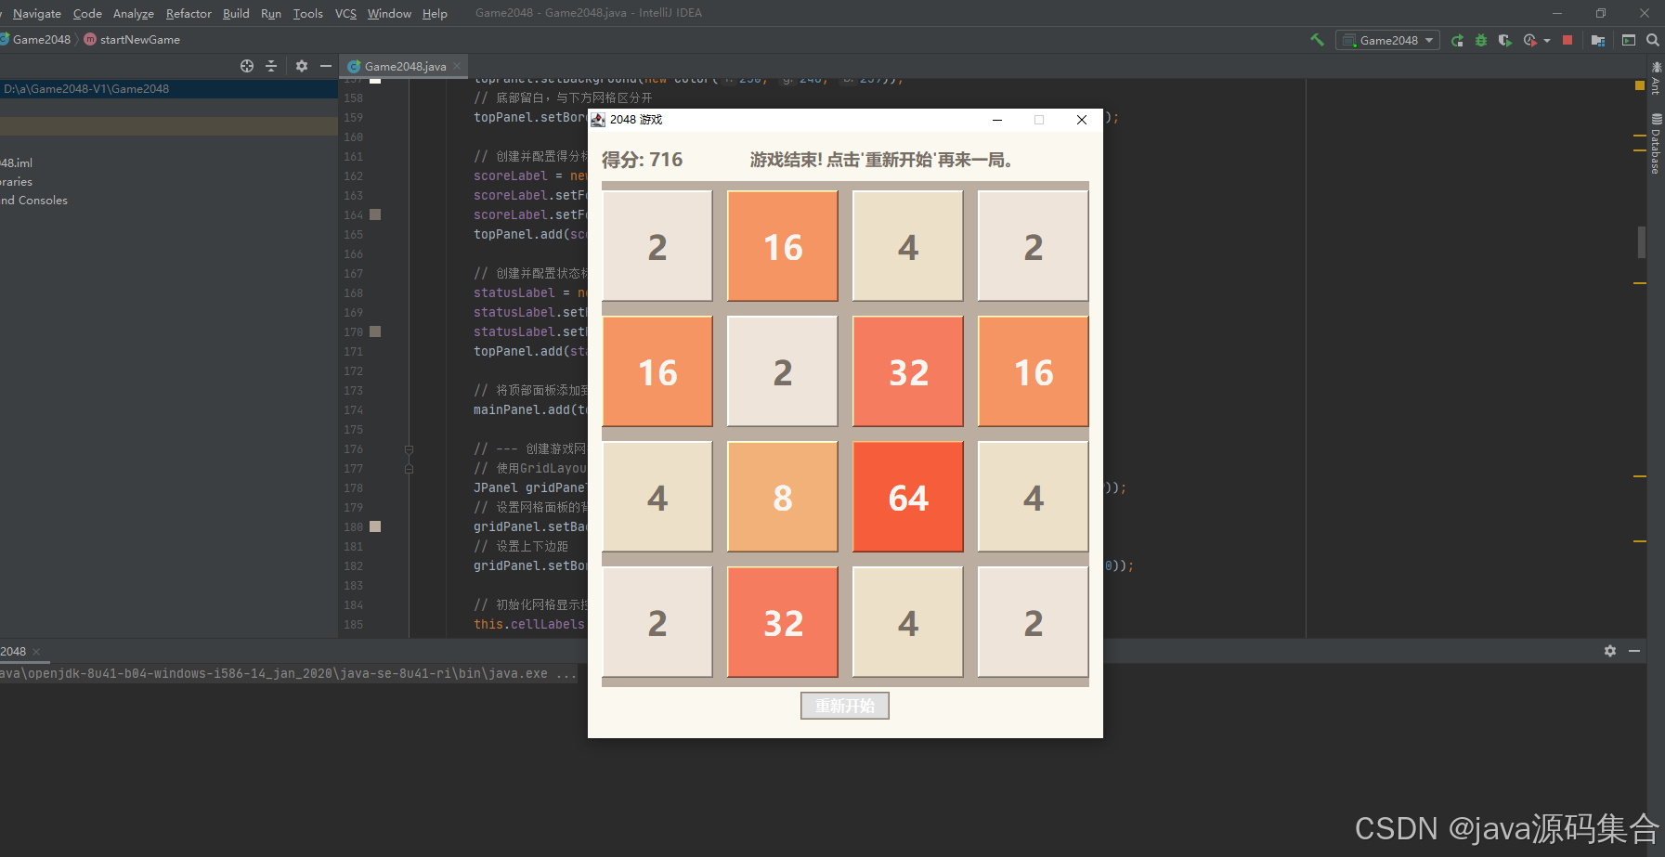Open the Refactor menu

click(x=189, y=13)
